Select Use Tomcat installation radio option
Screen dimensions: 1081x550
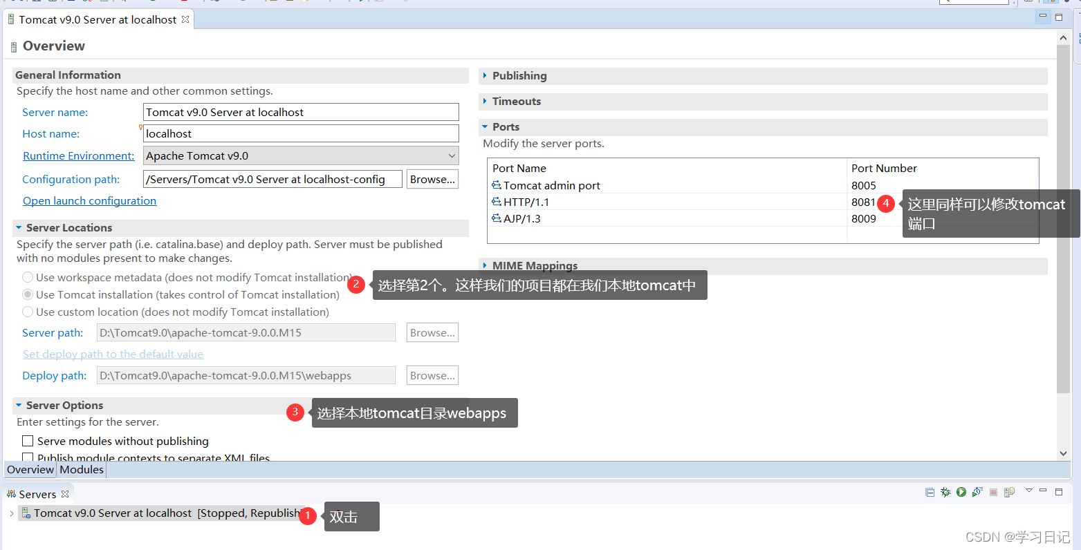click(x=28, y=294)
